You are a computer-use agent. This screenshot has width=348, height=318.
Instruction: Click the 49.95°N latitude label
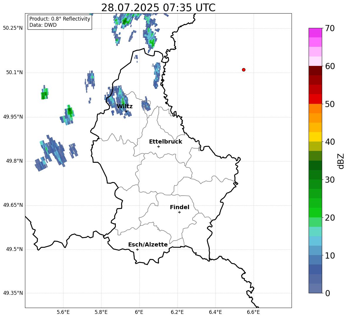tap(13, 117)
